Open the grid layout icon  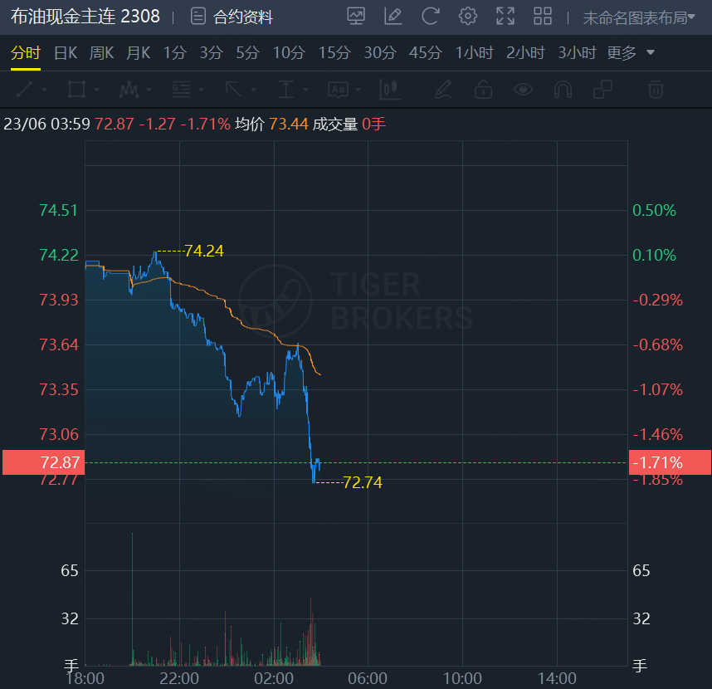point(543,16)
